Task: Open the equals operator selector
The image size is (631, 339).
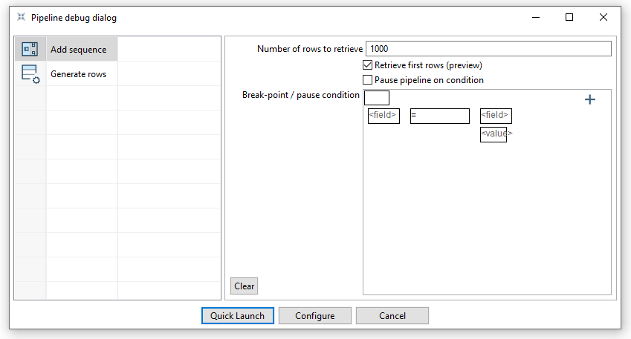Action: (439, 116)
